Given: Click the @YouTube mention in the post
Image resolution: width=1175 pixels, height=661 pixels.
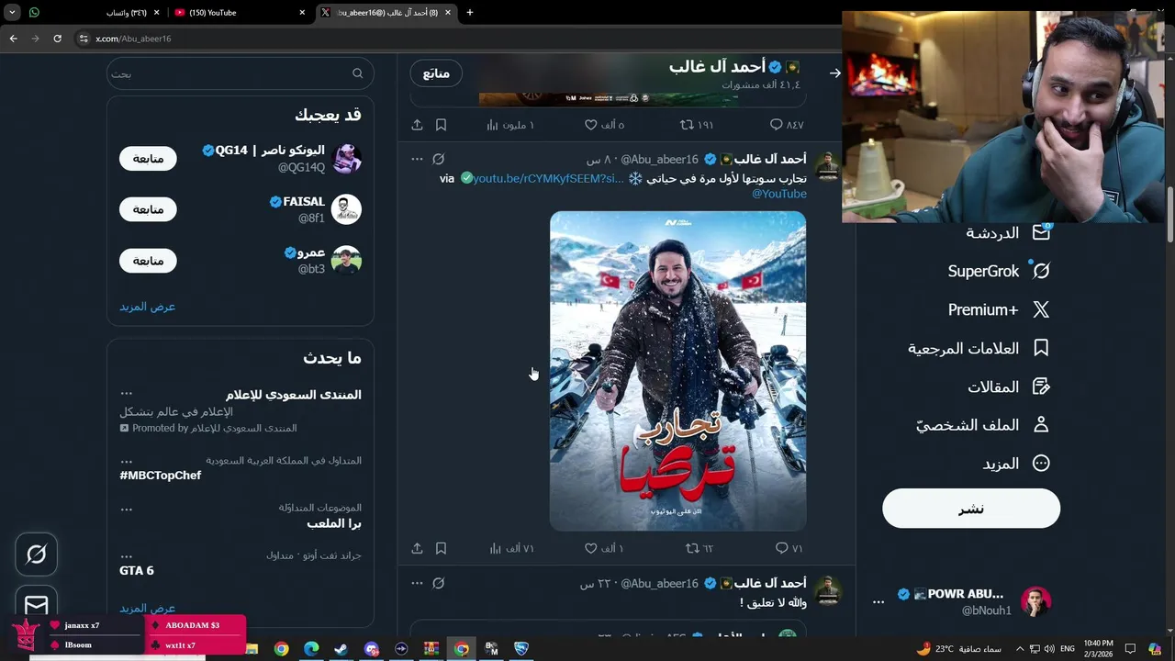Looking at the screenshot, I should 779,194.
